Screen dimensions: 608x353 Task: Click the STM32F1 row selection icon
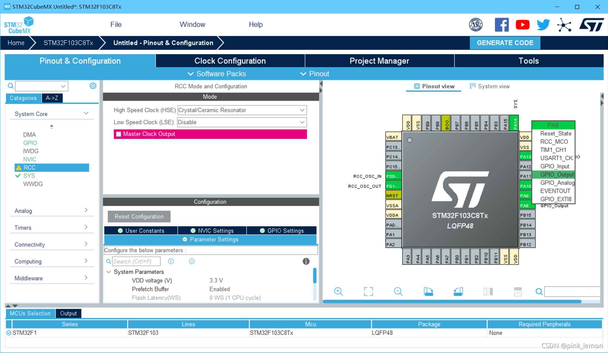pos(9,333)
